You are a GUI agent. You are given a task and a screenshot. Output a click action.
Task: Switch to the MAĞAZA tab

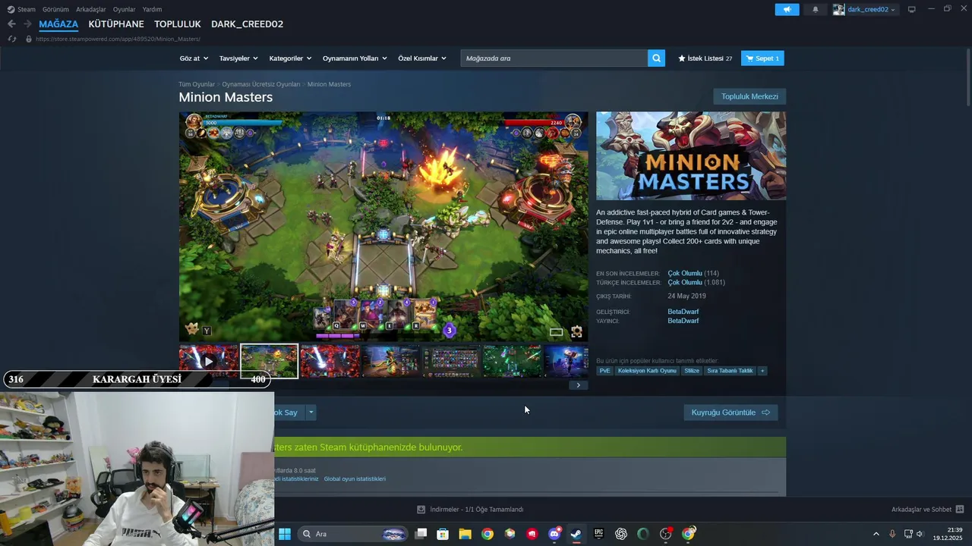(58, 24)
